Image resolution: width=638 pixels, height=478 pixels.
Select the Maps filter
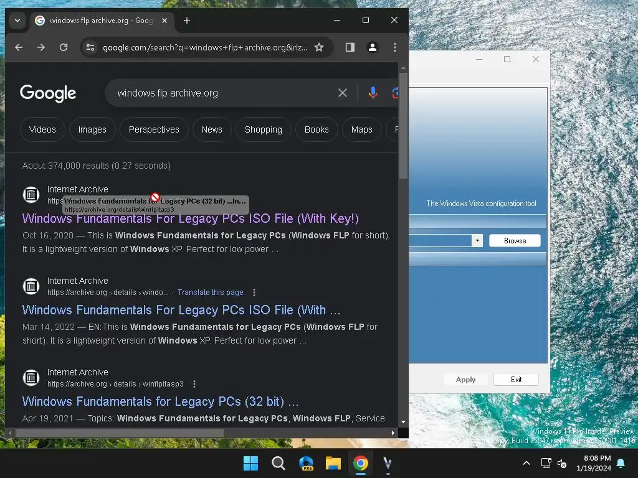tap(362, 129)
